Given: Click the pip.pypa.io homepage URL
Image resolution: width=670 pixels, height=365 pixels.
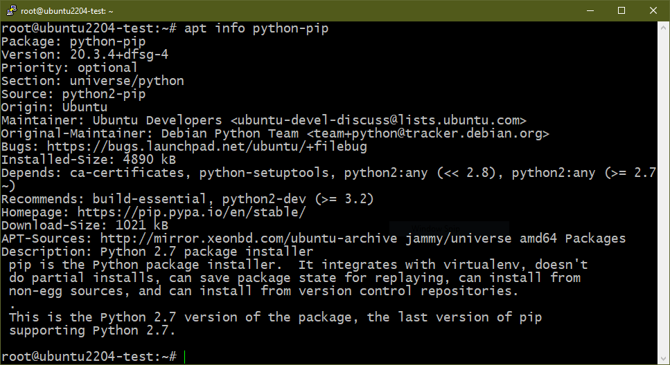Looking at the screenshot, I should coord(191,212).
